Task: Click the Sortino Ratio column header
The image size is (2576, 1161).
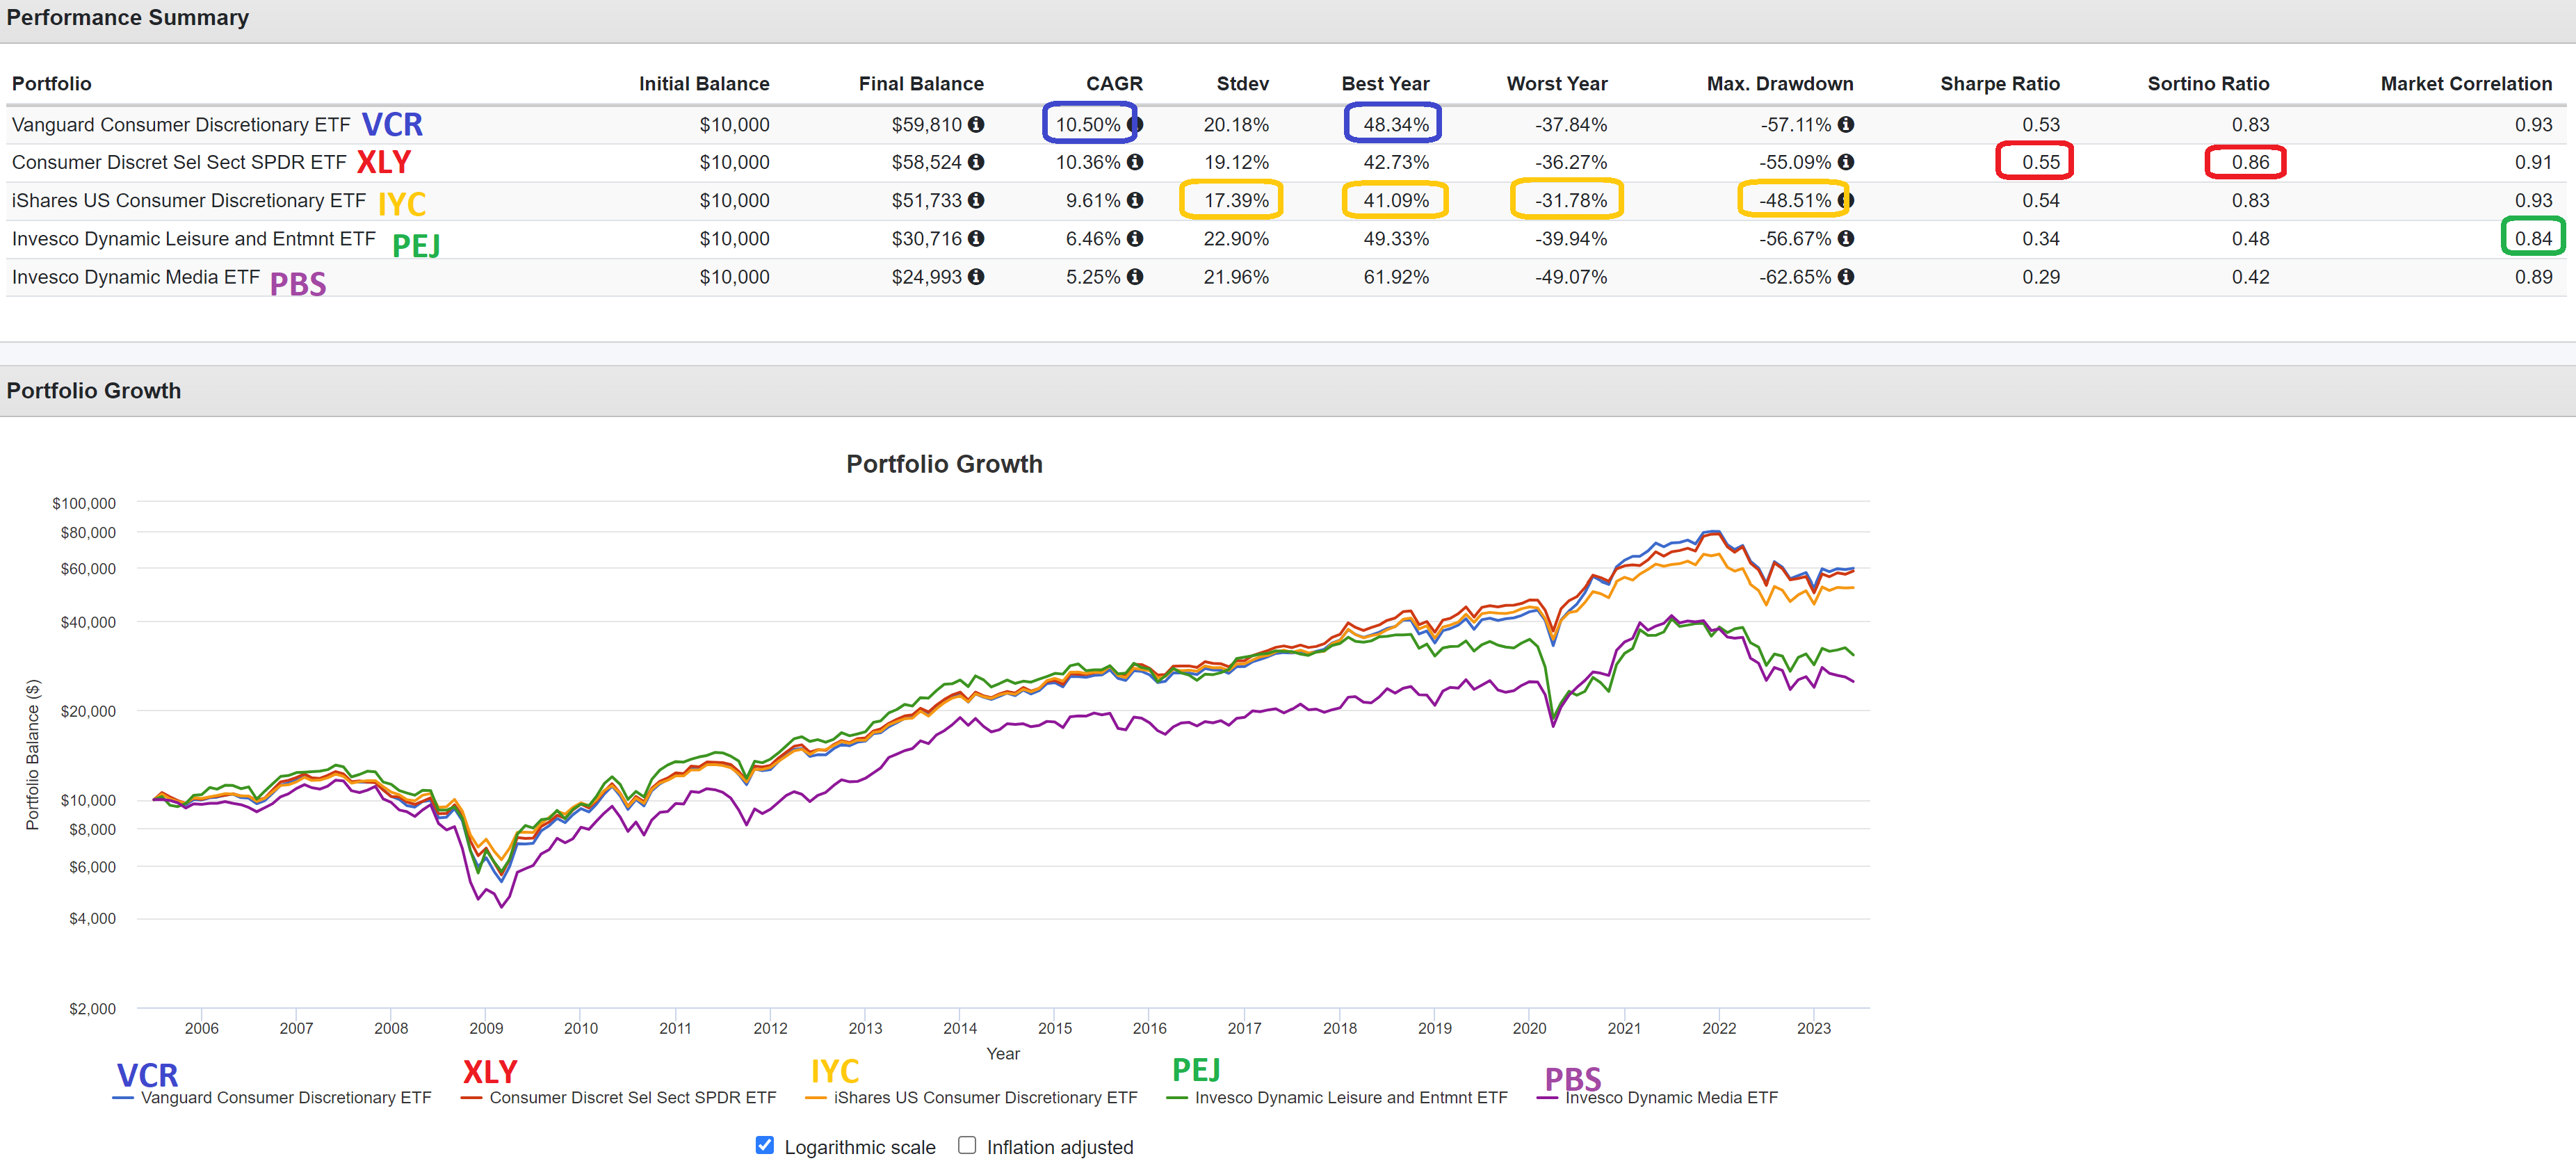Action: click(x=2208, y=84)
